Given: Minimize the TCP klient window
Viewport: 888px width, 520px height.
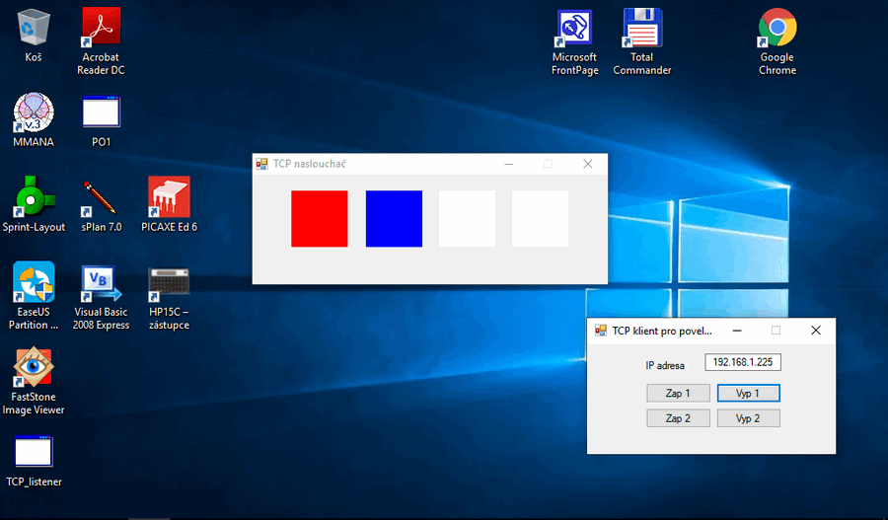Looking at the screenshot, I should (737, 331).
